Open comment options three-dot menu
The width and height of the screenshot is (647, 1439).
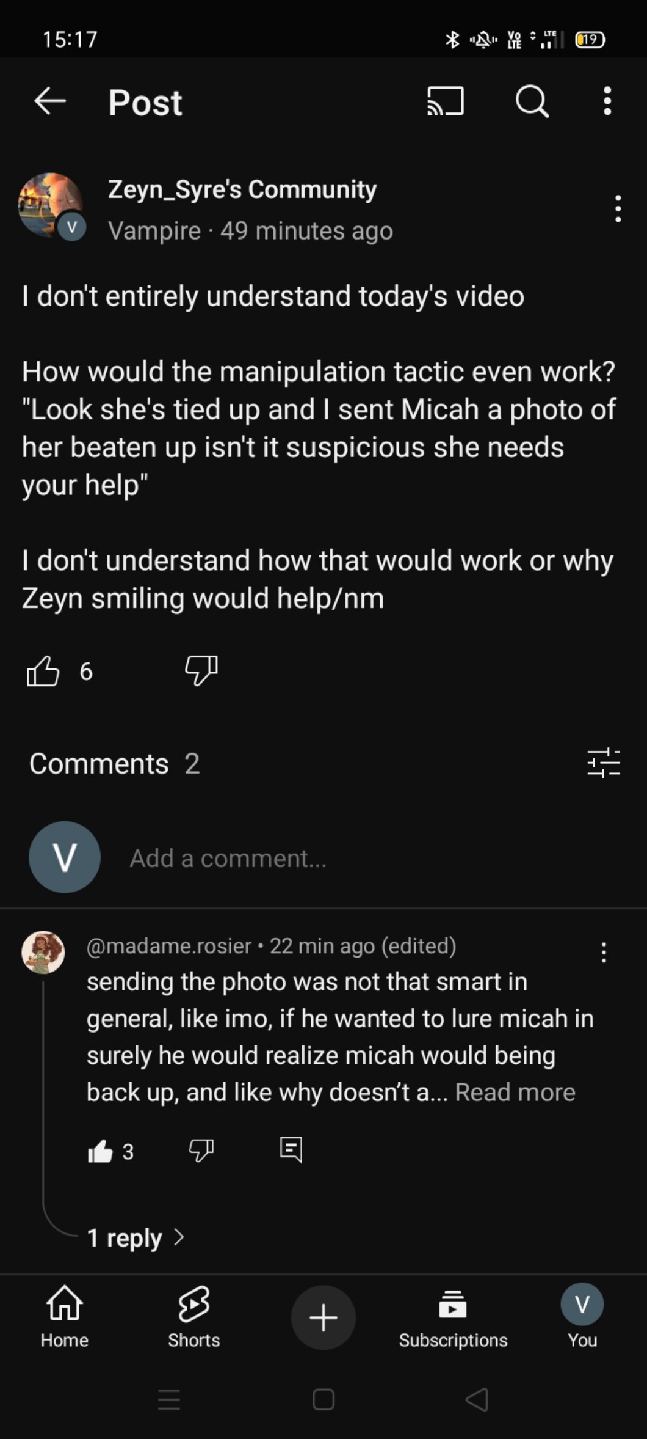click(x=604, y=952)
